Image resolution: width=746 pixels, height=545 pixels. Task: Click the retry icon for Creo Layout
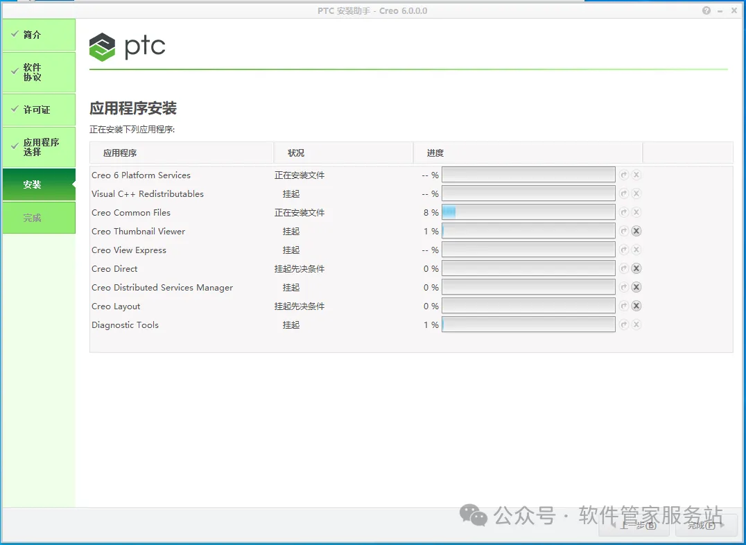point(624,306)
